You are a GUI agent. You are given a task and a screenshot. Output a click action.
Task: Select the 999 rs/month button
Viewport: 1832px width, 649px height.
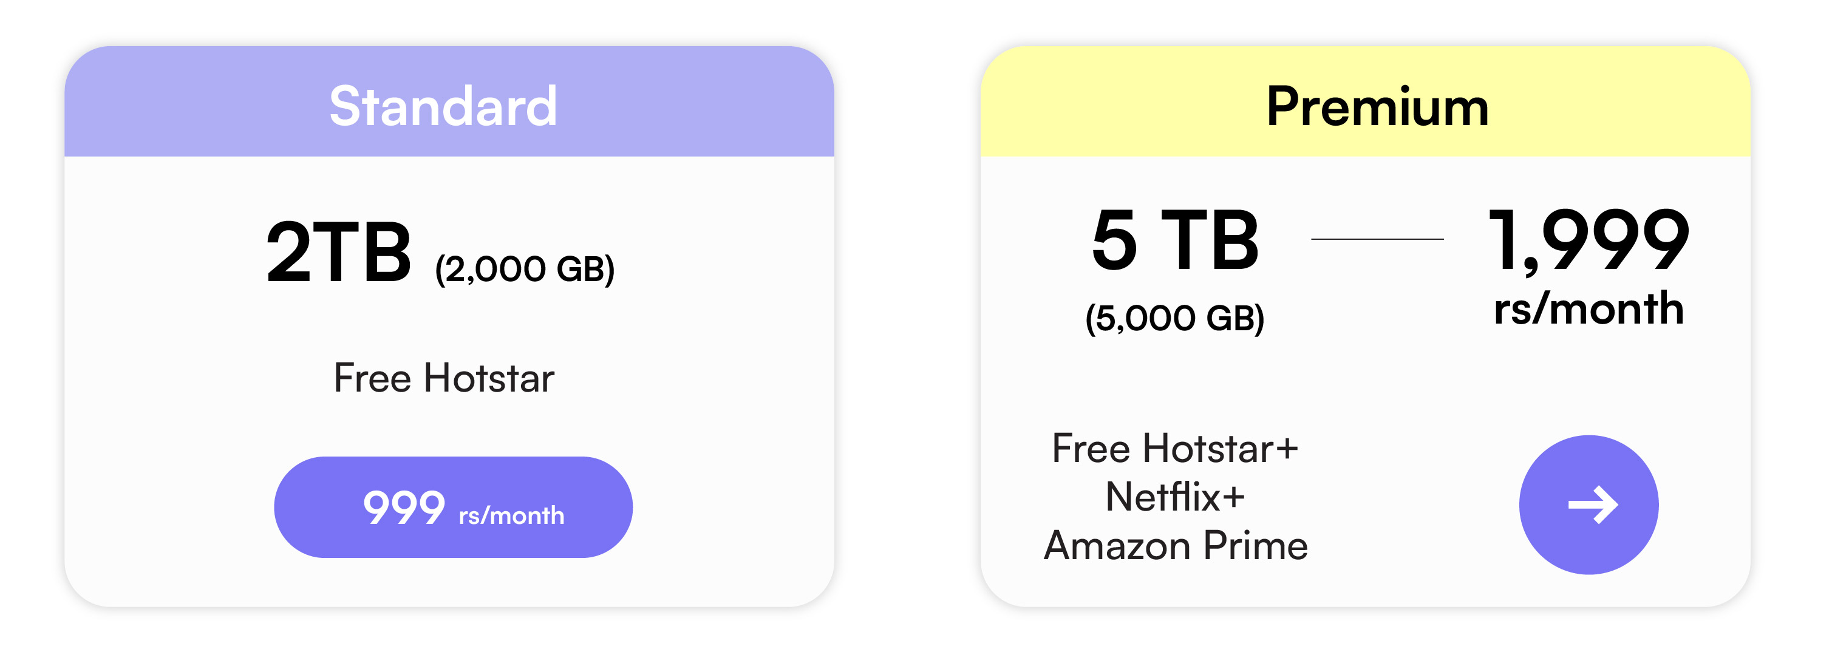coord(453,507)
